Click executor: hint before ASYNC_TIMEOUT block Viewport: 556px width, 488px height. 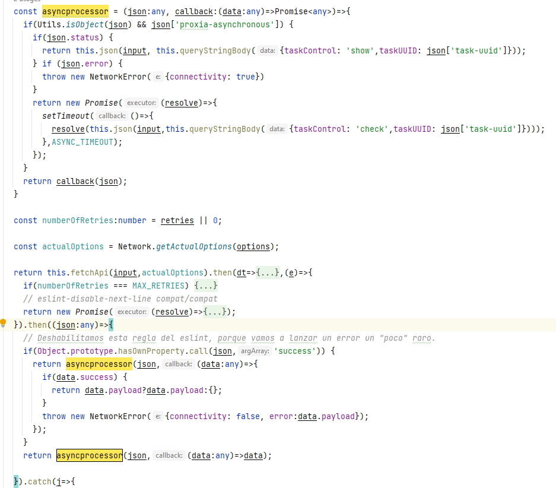pos(141,103)
